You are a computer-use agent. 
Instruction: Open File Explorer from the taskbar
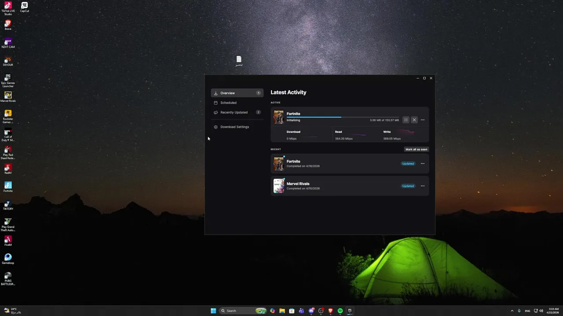pyautogui.click(x=282, y=311)
